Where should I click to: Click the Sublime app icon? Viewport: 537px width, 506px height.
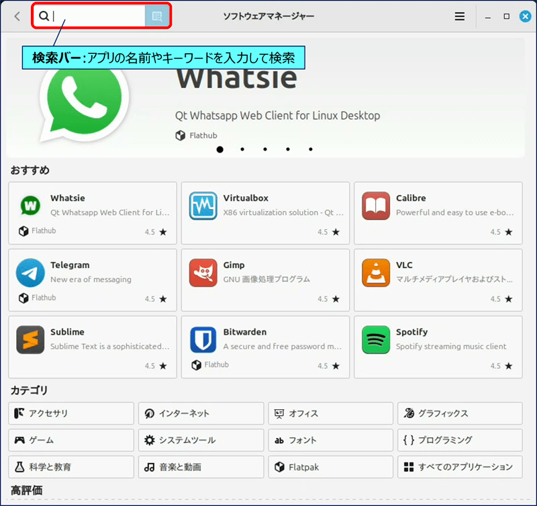pyautogui.click(x=30, y=340)
